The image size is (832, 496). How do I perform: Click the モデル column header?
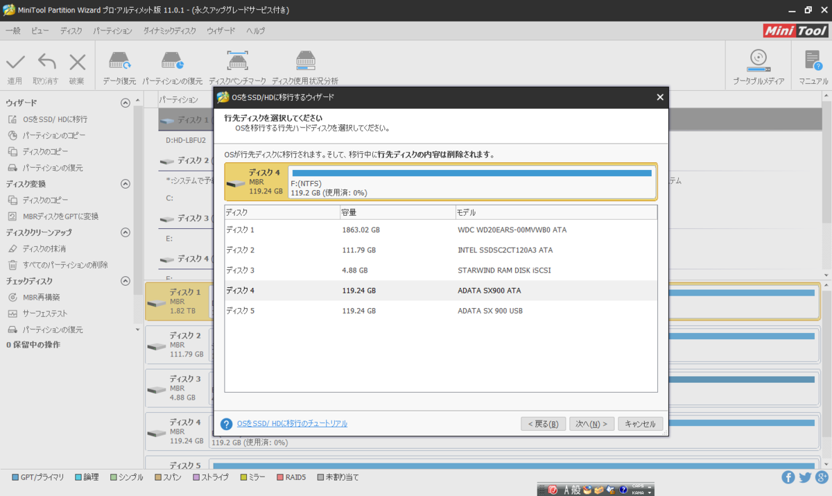pos(556,212)
